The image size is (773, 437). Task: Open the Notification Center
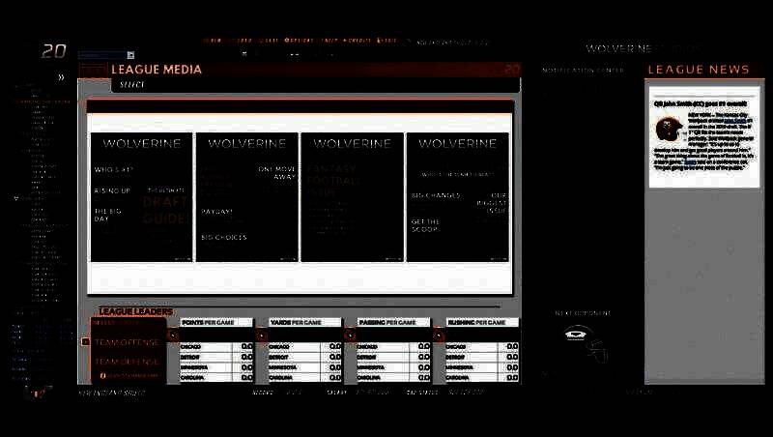(583, 71)
